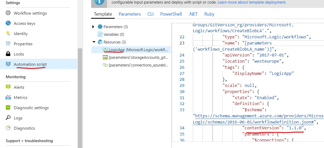The image size is (324, 148).
Task: Click the "Microsoft.Logic/workflows" type value
Action: 276,37
